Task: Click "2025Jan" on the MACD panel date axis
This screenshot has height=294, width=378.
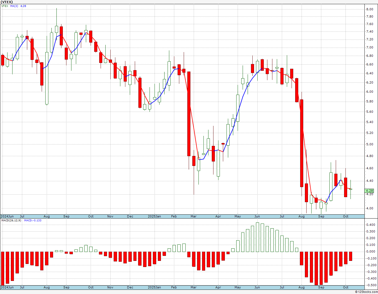Action: (x=154, y=287)
